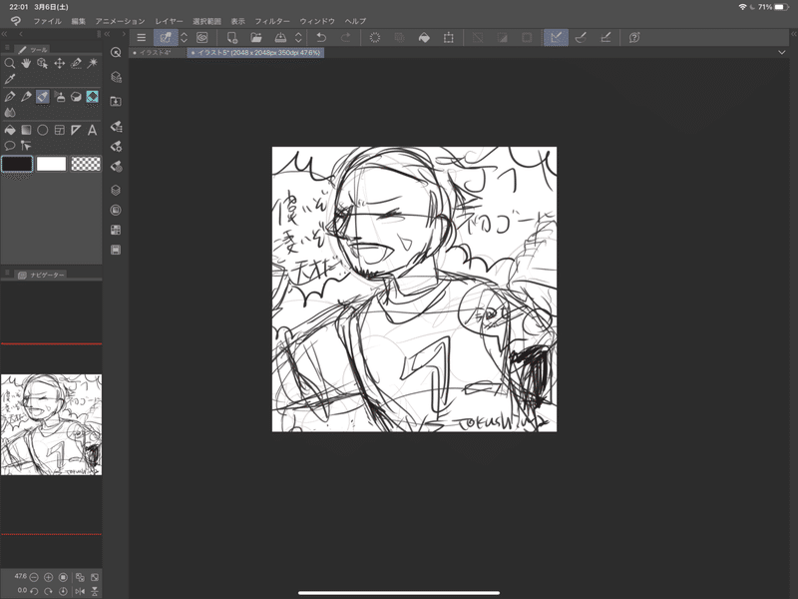Select the Pencil tool
Screen dimensions: 798x599
[26, 96]
